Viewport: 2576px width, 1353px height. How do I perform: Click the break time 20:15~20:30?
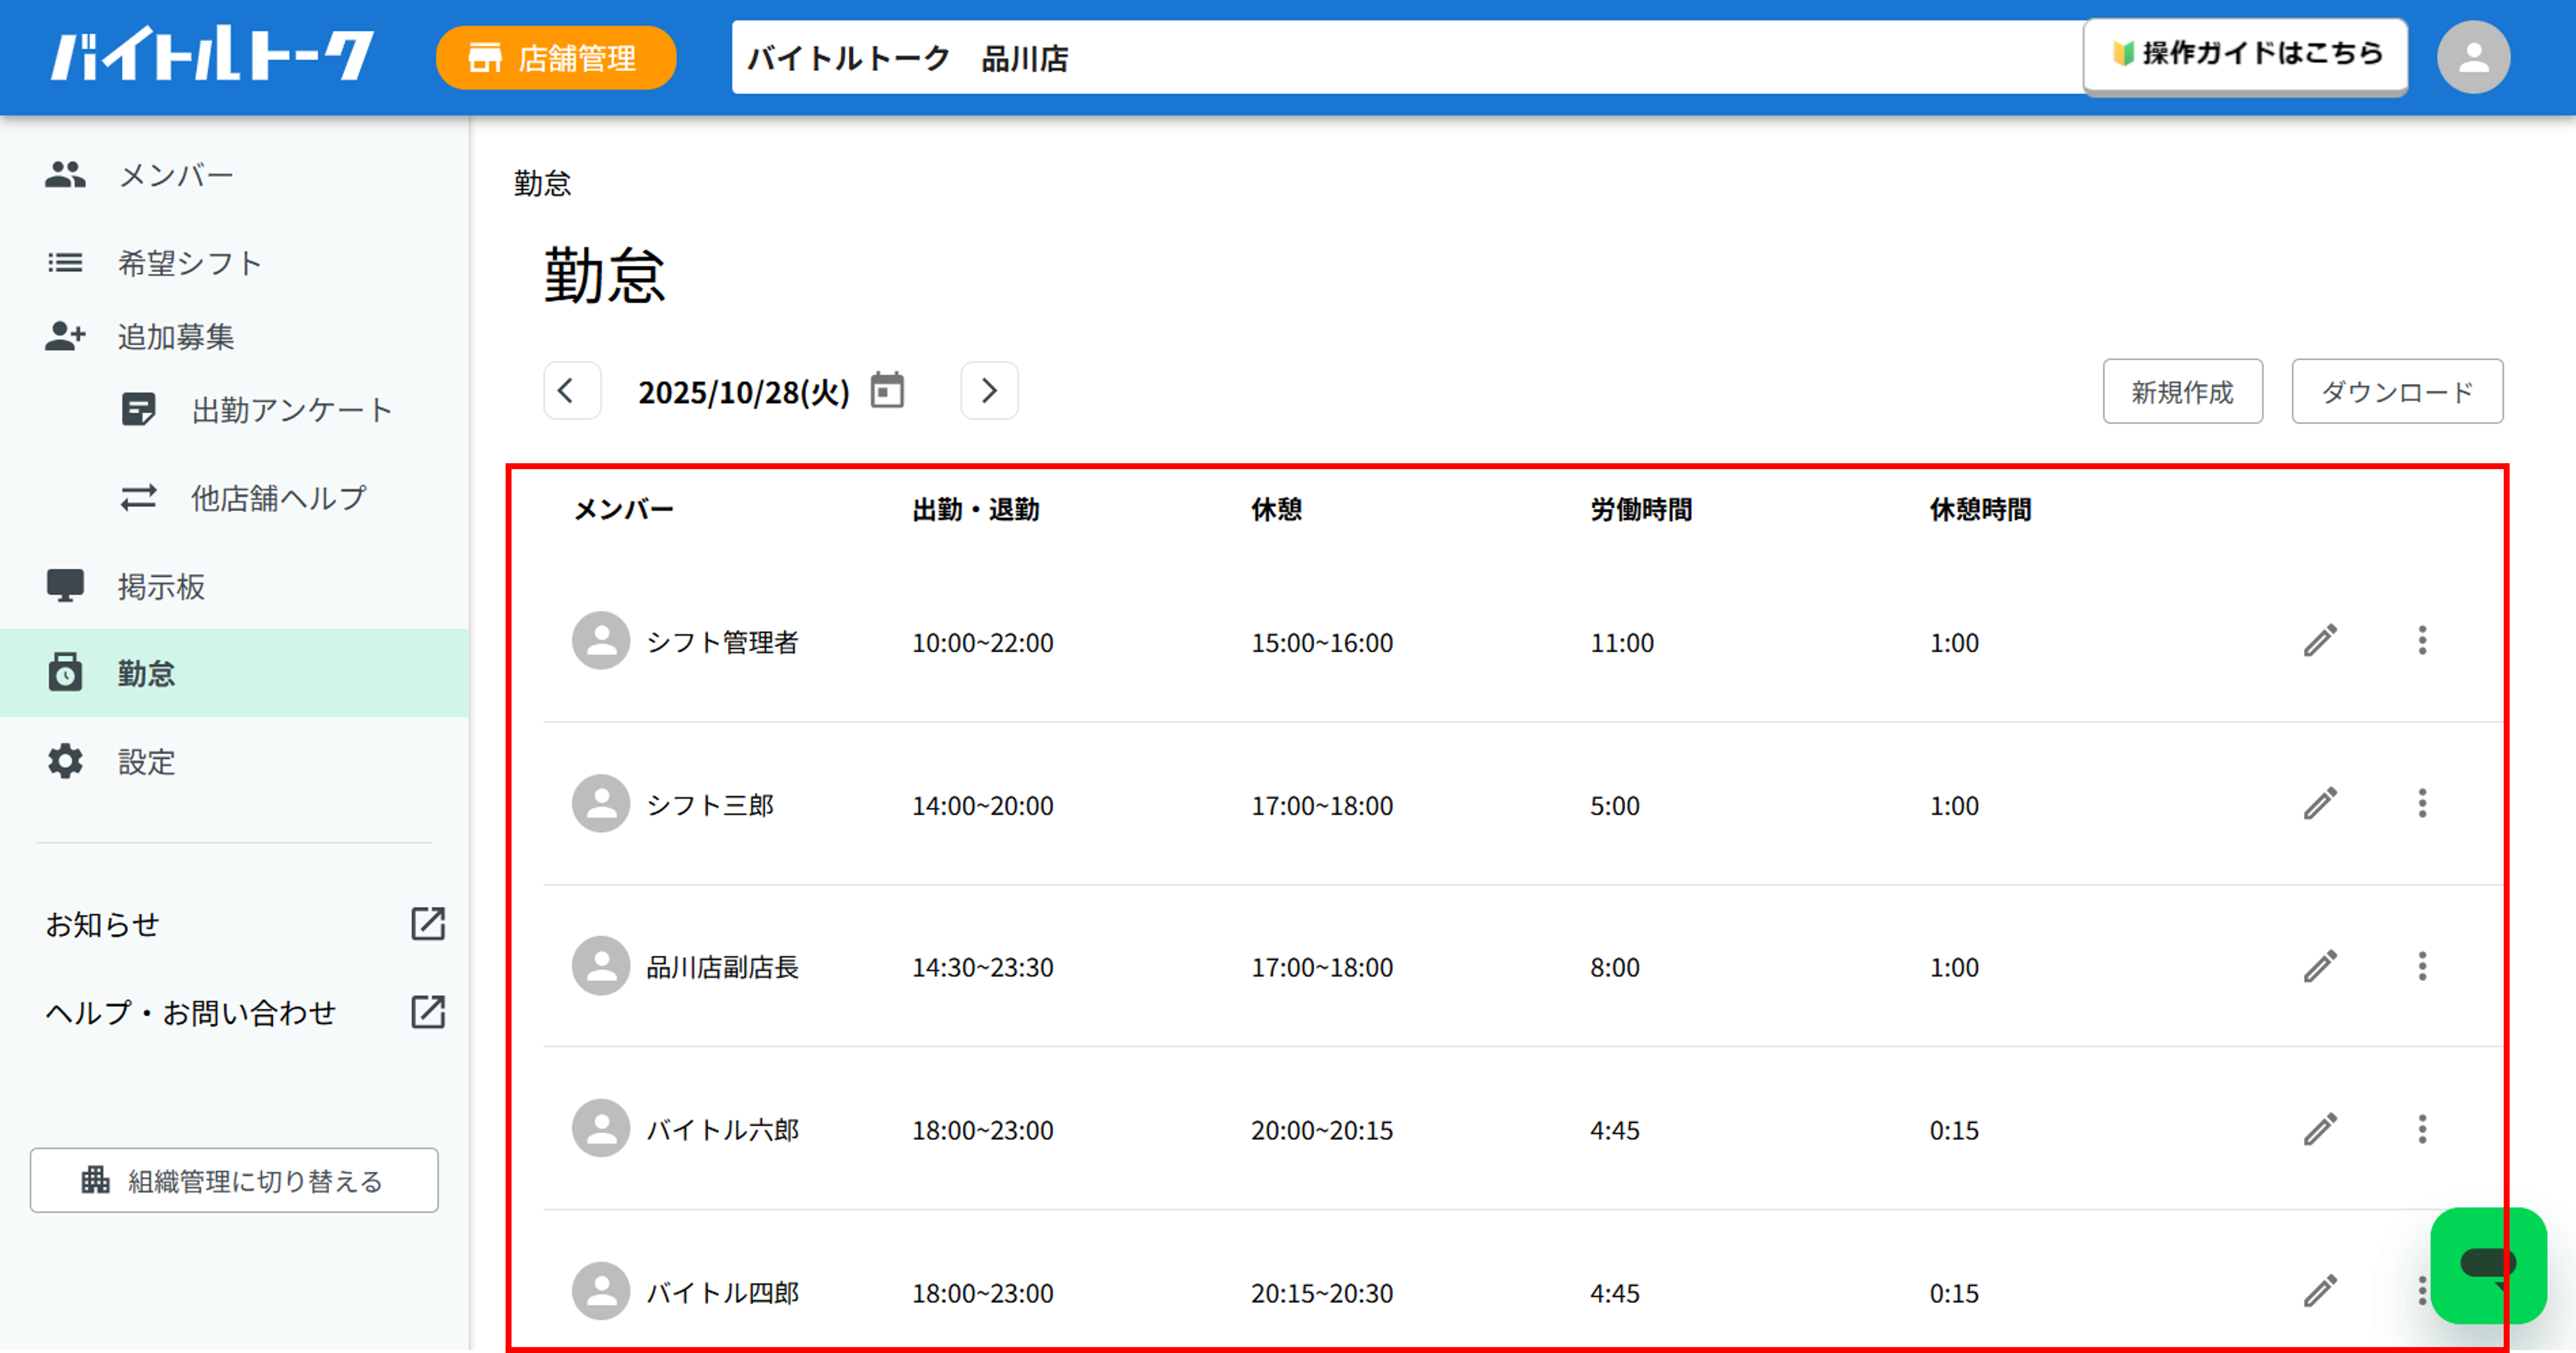pos(1321,1293)
